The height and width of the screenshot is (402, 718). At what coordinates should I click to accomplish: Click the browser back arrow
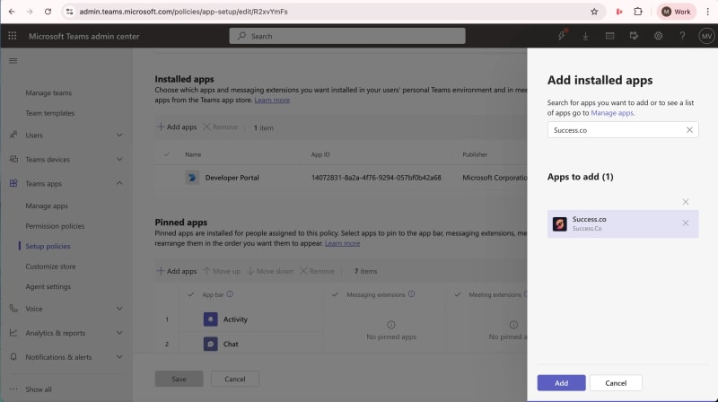click(12, 12)
